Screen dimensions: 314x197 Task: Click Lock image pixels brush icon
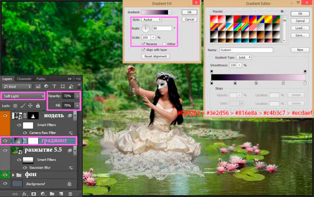[x=23, y=105]
